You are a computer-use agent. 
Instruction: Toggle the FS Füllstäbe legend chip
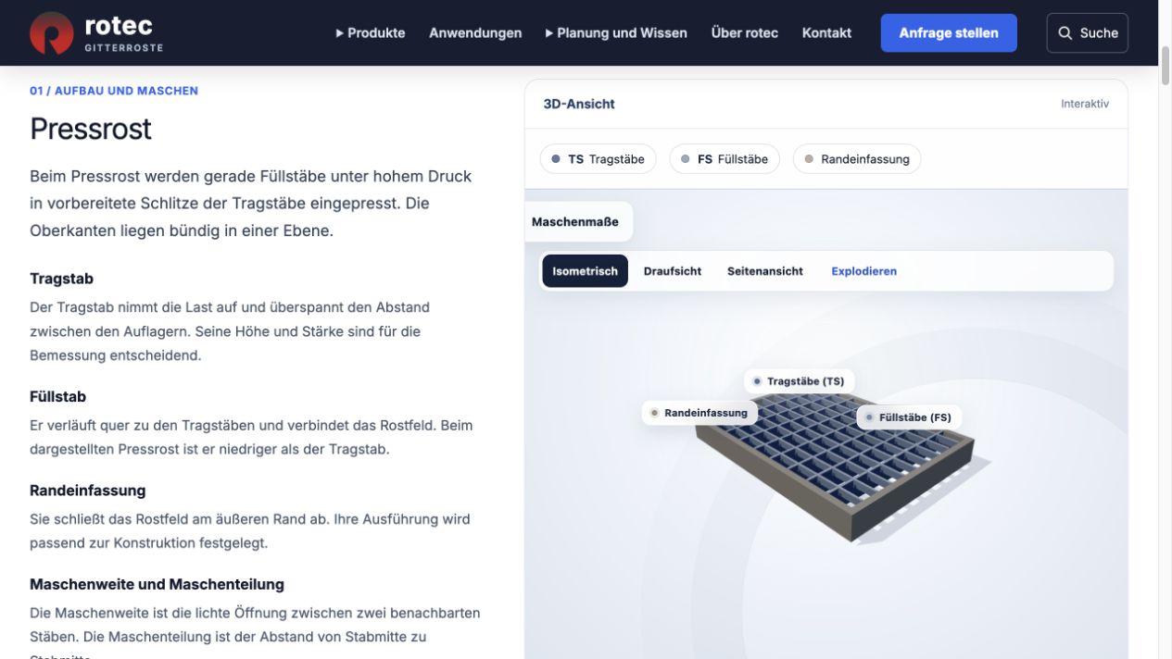pos(725,159)
